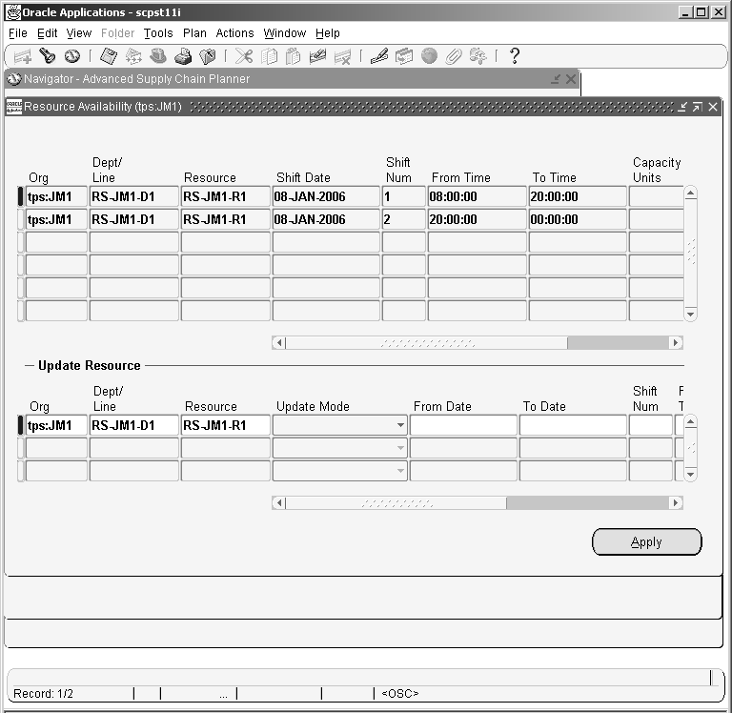Open the File menu
Screen dimensions: 732x713
18,33
